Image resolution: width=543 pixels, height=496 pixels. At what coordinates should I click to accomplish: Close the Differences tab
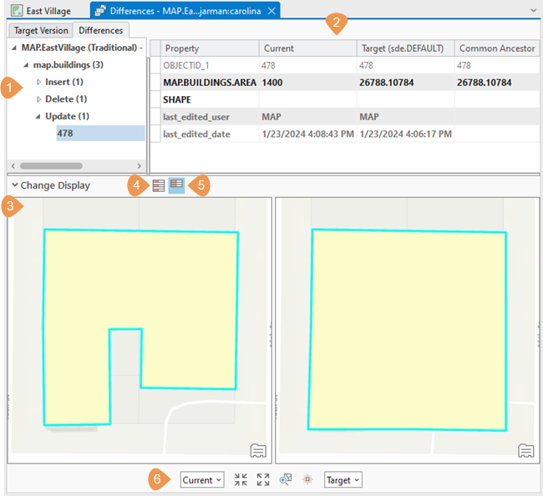tap(271, 11)
